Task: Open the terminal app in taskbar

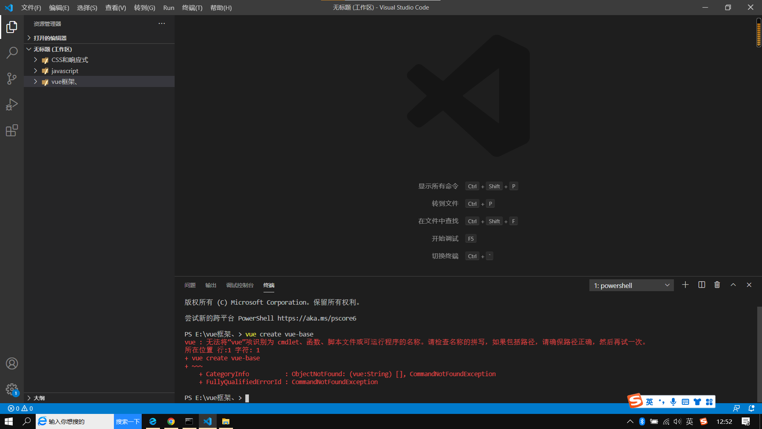Action: pyautogui.click(x=189, y=421)
